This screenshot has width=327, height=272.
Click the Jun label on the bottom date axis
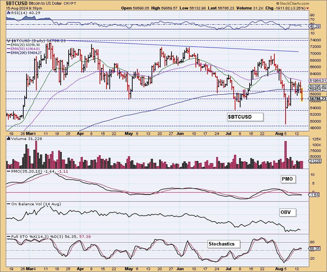[180, 269]
